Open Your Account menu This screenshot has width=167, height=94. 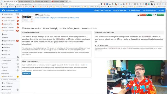tap(149, 10)
